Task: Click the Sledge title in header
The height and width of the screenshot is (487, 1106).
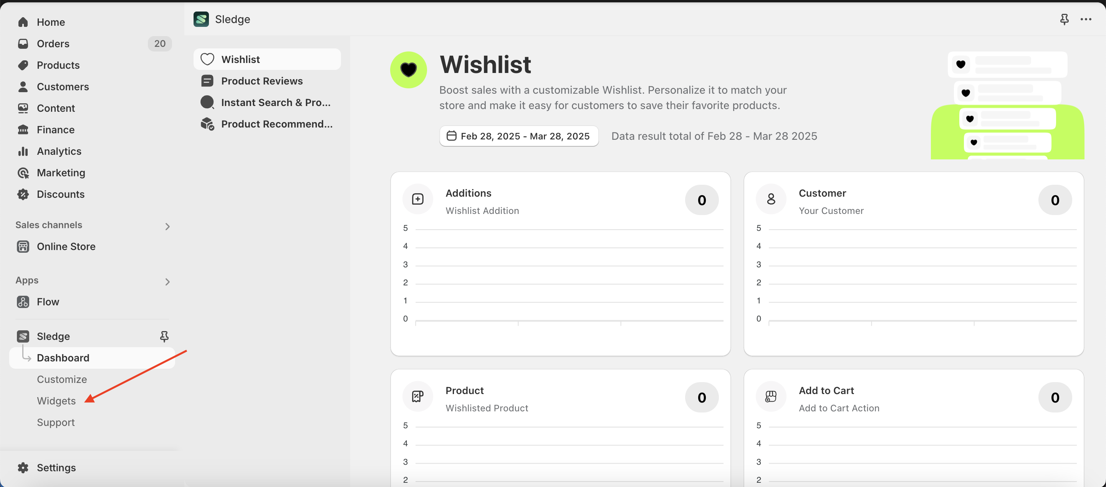Action: click(232, 19)
